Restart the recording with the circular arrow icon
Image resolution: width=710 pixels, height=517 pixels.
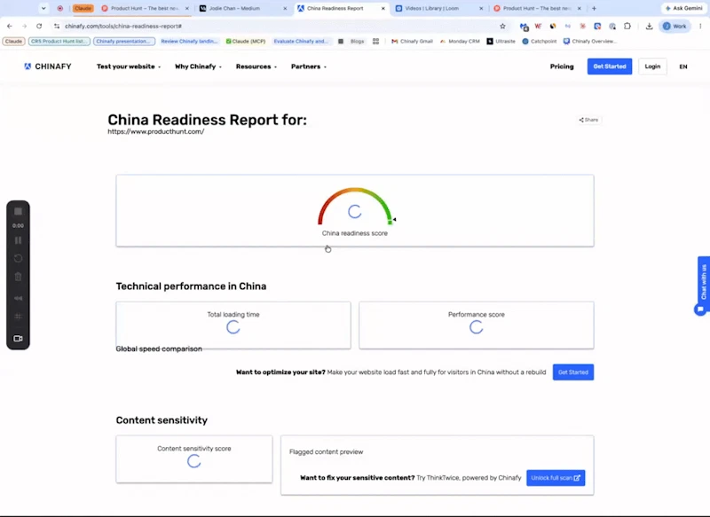(18, 258)
